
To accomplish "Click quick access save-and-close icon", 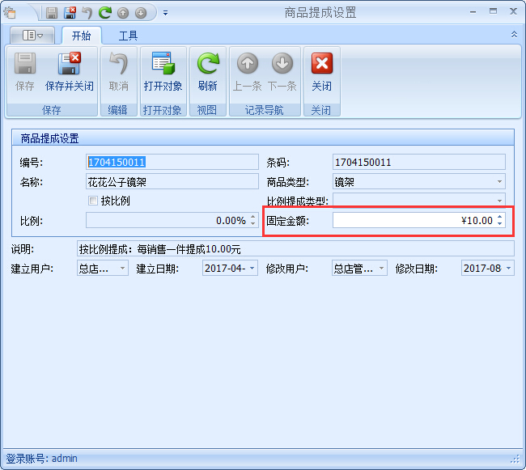I will [x=70, y=13].
